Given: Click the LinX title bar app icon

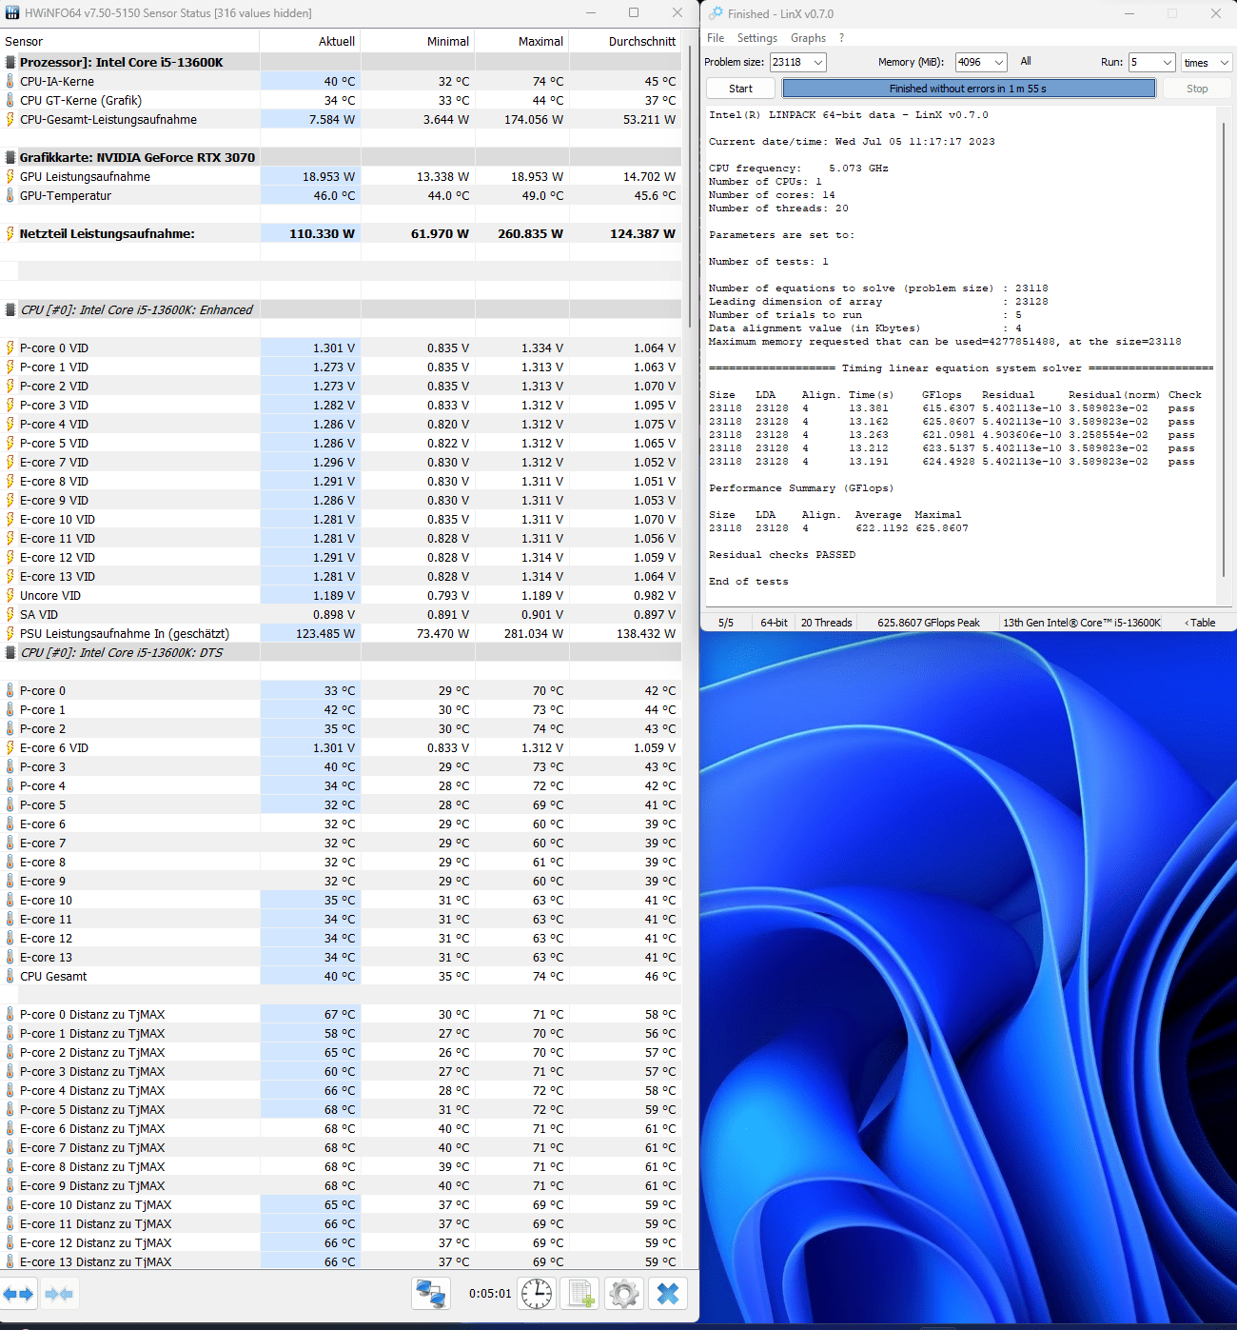Looking at the screenshot, I should pos(716,13).
